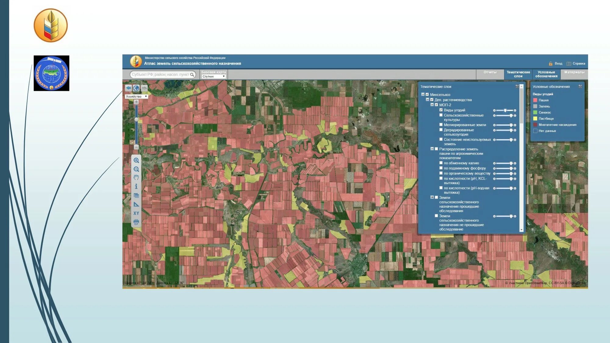This screenshot has width=610, height=343.
Task: Select the zoom in magnifier tool
Action: pyautogui.click(x=136, y=160)
